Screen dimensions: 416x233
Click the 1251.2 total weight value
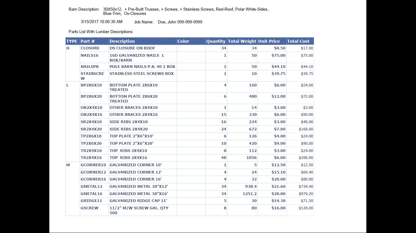250,194
